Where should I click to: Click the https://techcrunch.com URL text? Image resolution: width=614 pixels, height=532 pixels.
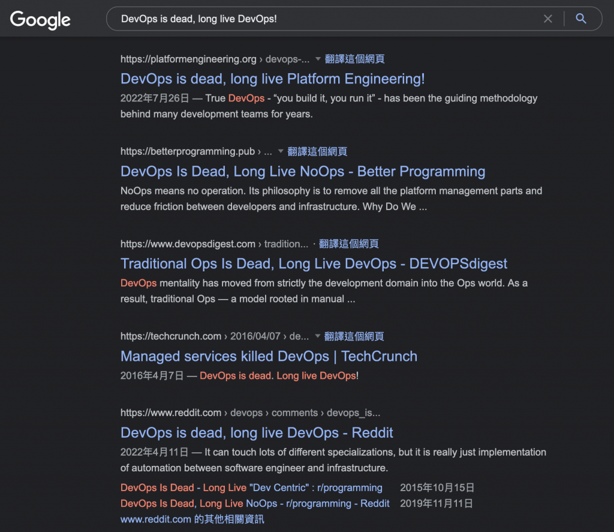tap(171, 336)
